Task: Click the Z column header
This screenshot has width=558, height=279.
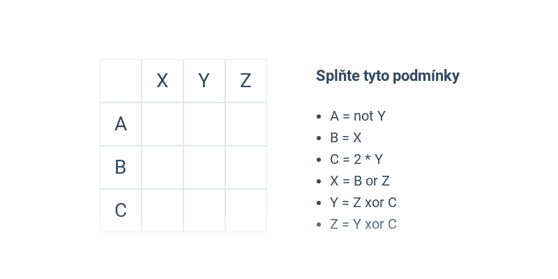Action: [x=246, y=81]
